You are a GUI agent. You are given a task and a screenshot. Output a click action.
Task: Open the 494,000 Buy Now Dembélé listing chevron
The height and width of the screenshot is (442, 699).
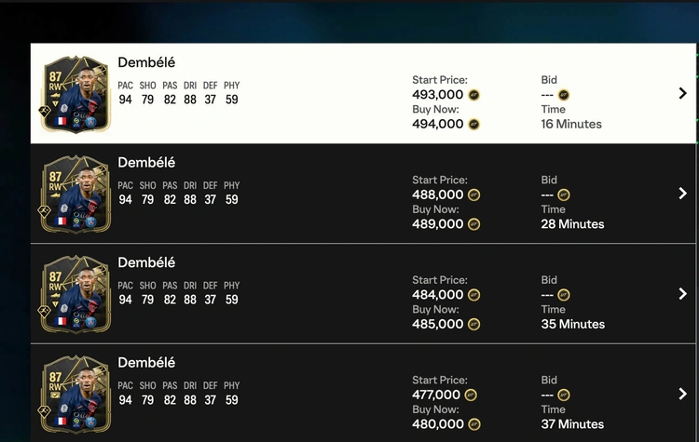click(x=682, y=93)
